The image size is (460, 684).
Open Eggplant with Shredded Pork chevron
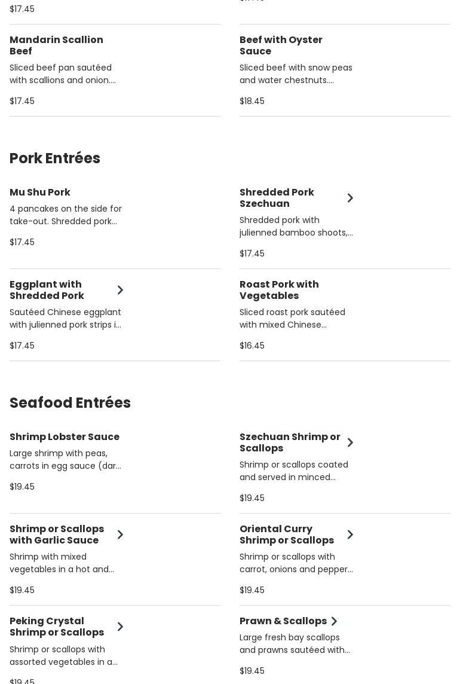[120, 290]
